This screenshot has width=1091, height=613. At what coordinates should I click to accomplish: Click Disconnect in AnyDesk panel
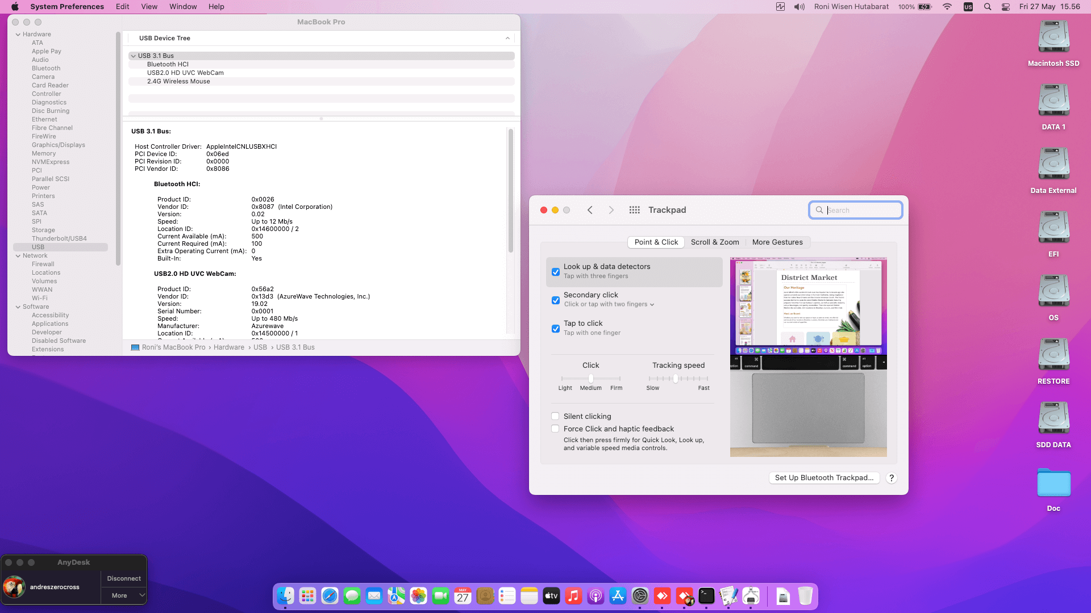[124, 578]
